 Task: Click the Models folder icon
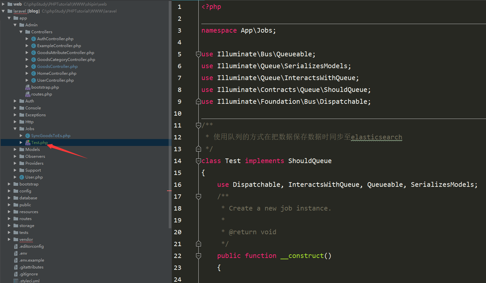(x=22, y=150)
